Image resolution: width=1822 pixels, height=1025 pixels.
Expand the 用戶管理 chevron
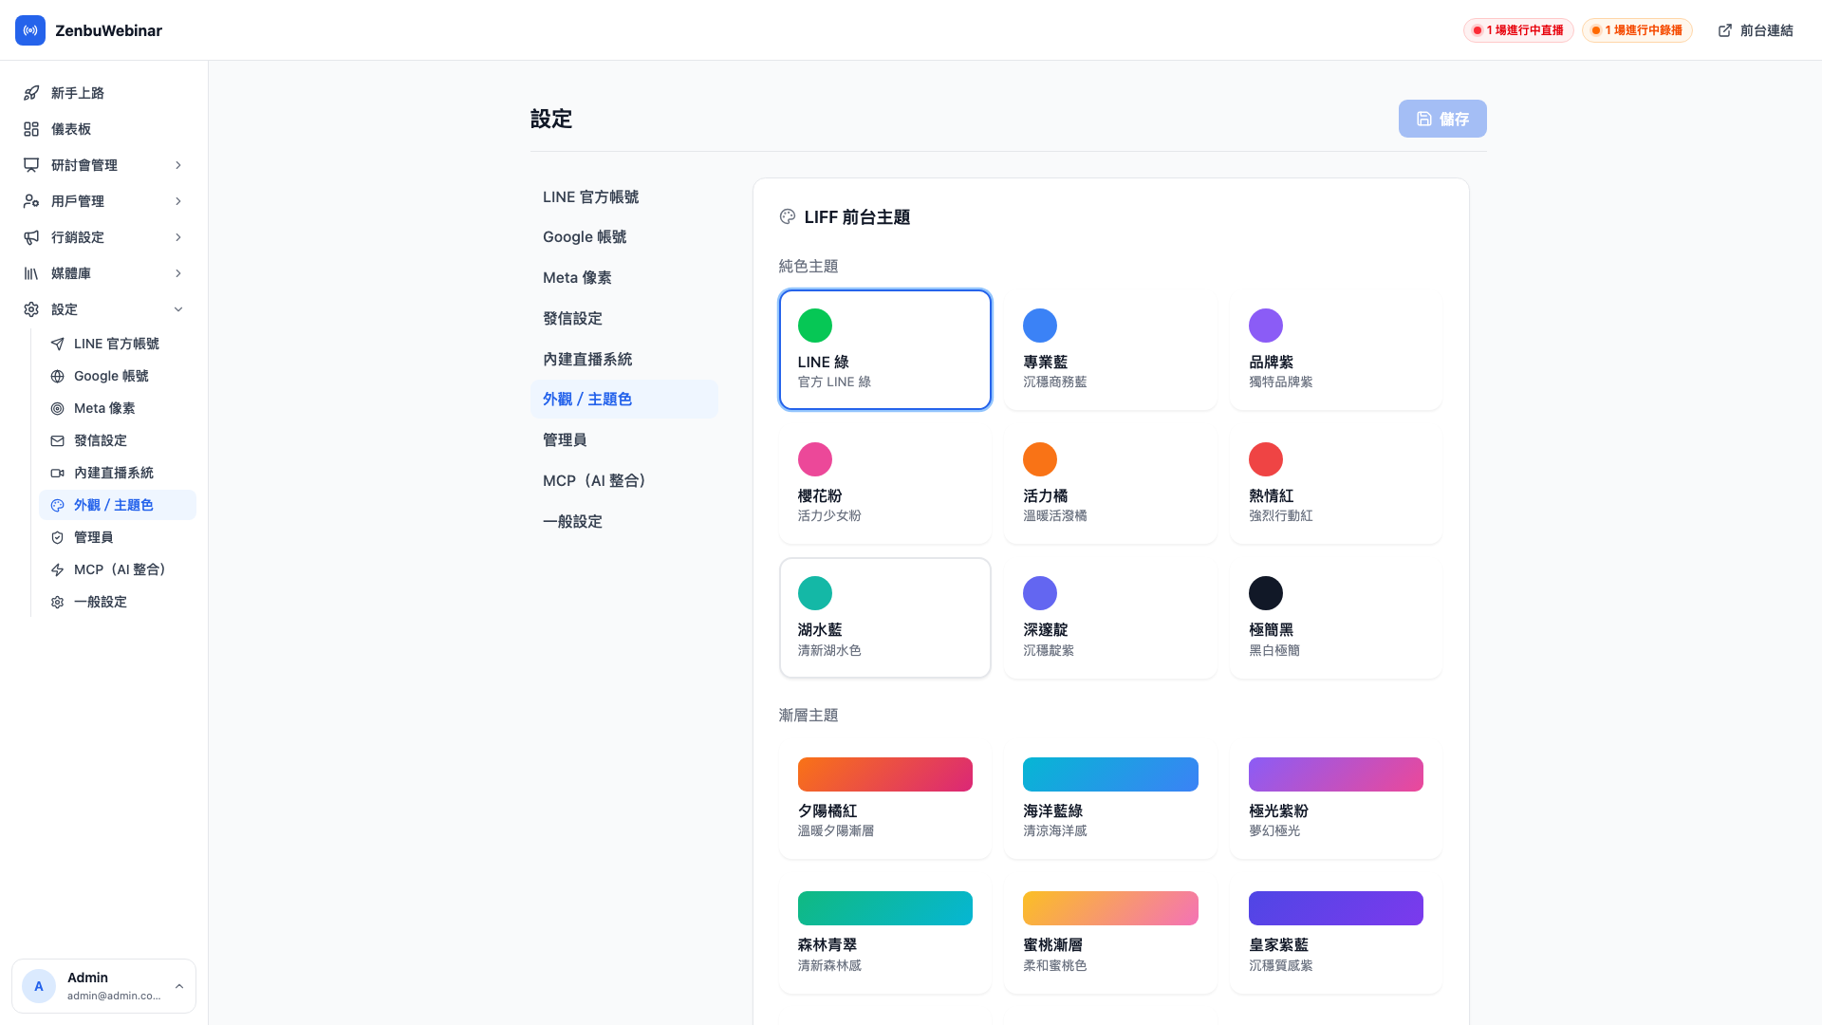178,201
